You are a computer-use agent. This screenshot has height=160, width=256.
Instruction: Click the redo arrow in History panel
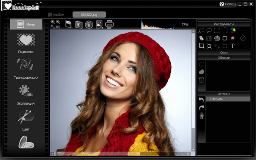point(201,108)
